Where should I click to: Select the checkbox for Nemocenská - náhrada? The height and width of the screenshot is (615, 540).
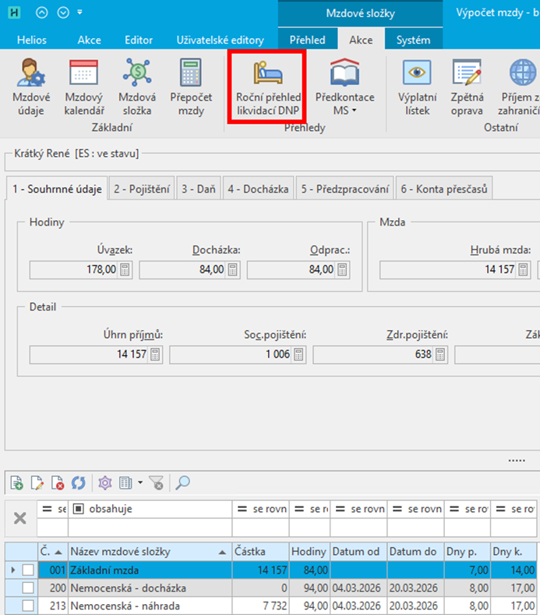tap(28, 605)
